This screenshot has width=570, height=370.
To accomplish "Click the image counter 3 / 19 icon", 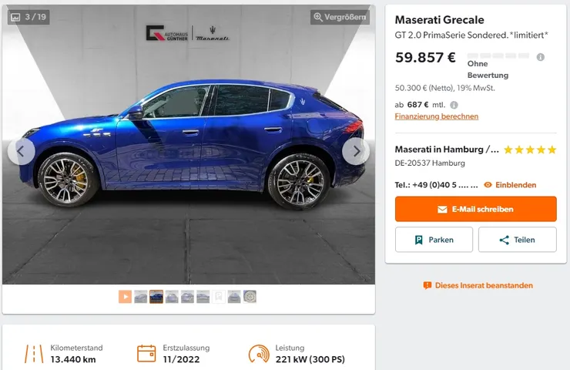I will 15,17.
